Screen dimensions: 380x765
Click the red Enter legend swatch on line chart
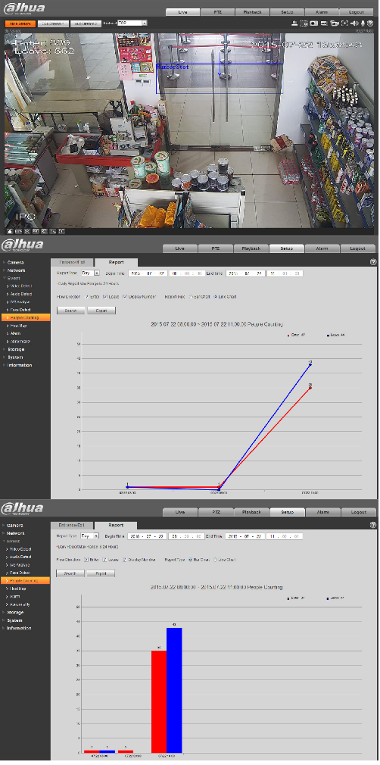click(x=288, y=336)
